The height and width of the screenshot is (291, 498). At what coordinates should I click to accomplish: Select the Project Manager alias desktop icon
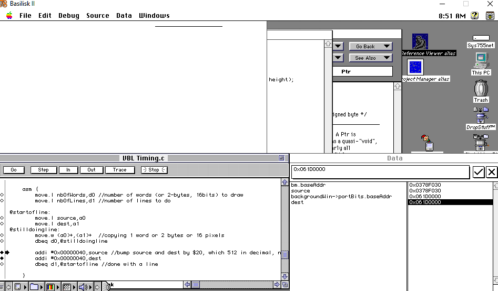[x=415, y=67]
